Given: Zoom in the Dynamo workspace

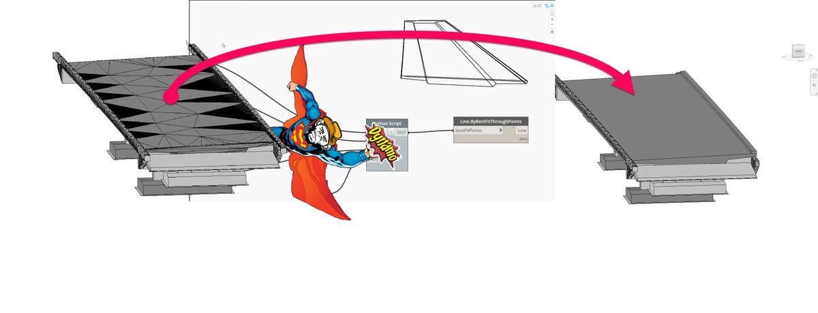Looking at the screenshot, I should [x=552, y=19].
